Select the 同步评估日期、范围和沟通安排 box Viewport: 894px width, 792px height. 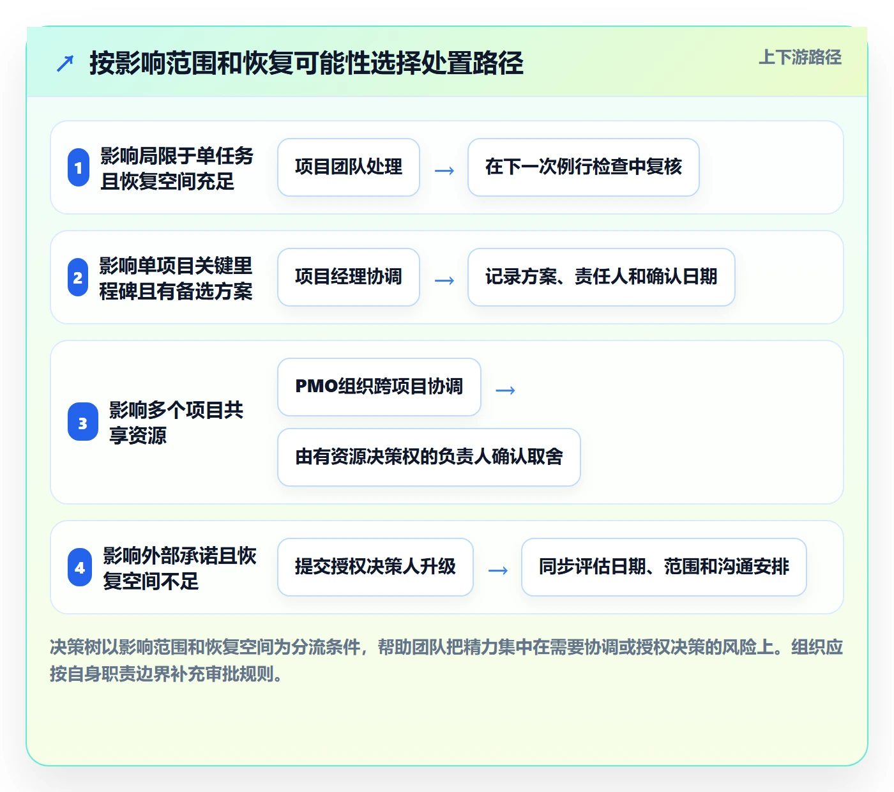click(x=664, y=567)
